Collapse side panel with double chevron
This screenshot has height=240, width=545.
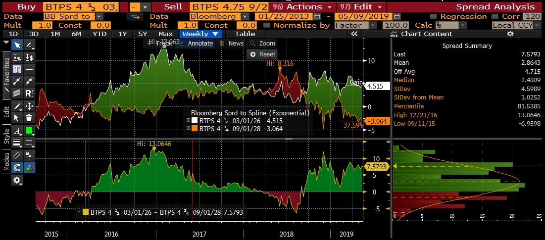(354, 34)
